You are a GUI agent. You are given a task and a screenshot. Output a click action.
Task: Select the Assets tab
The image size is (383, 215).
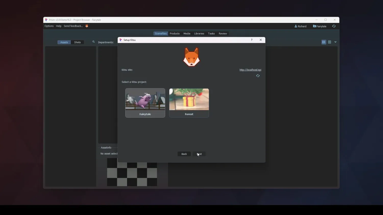tap(64, 42)
